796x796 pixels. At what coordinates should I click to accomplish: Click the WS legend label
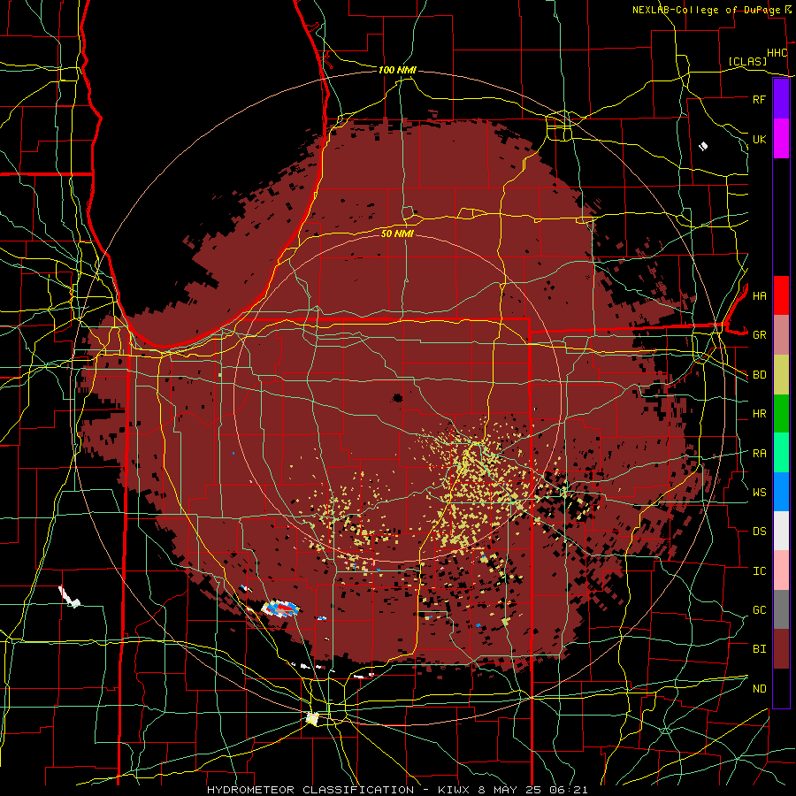[759, 493]
